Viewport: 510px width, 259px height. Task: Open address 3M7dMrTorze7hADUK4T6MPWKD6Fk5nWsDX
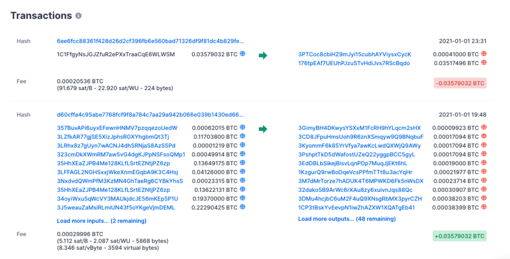coord(361,181)
